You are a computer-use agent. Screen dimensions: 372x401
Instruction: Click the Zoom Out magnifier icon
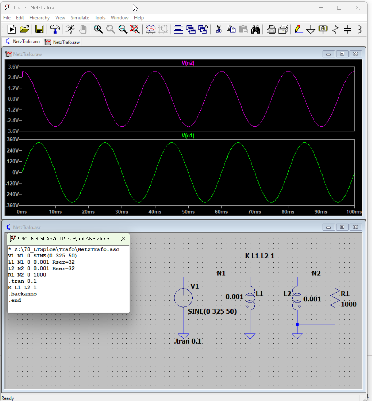click(123, 29)
